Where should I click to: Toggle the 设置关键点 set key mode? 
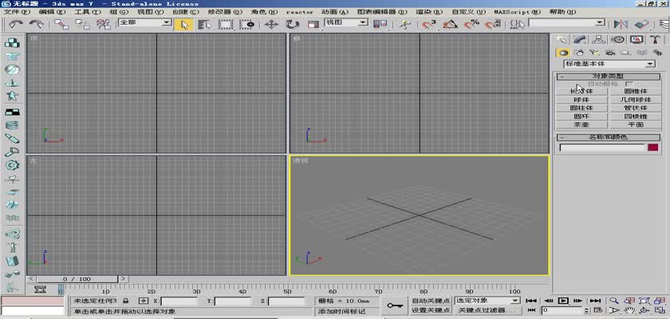[432, 310]
